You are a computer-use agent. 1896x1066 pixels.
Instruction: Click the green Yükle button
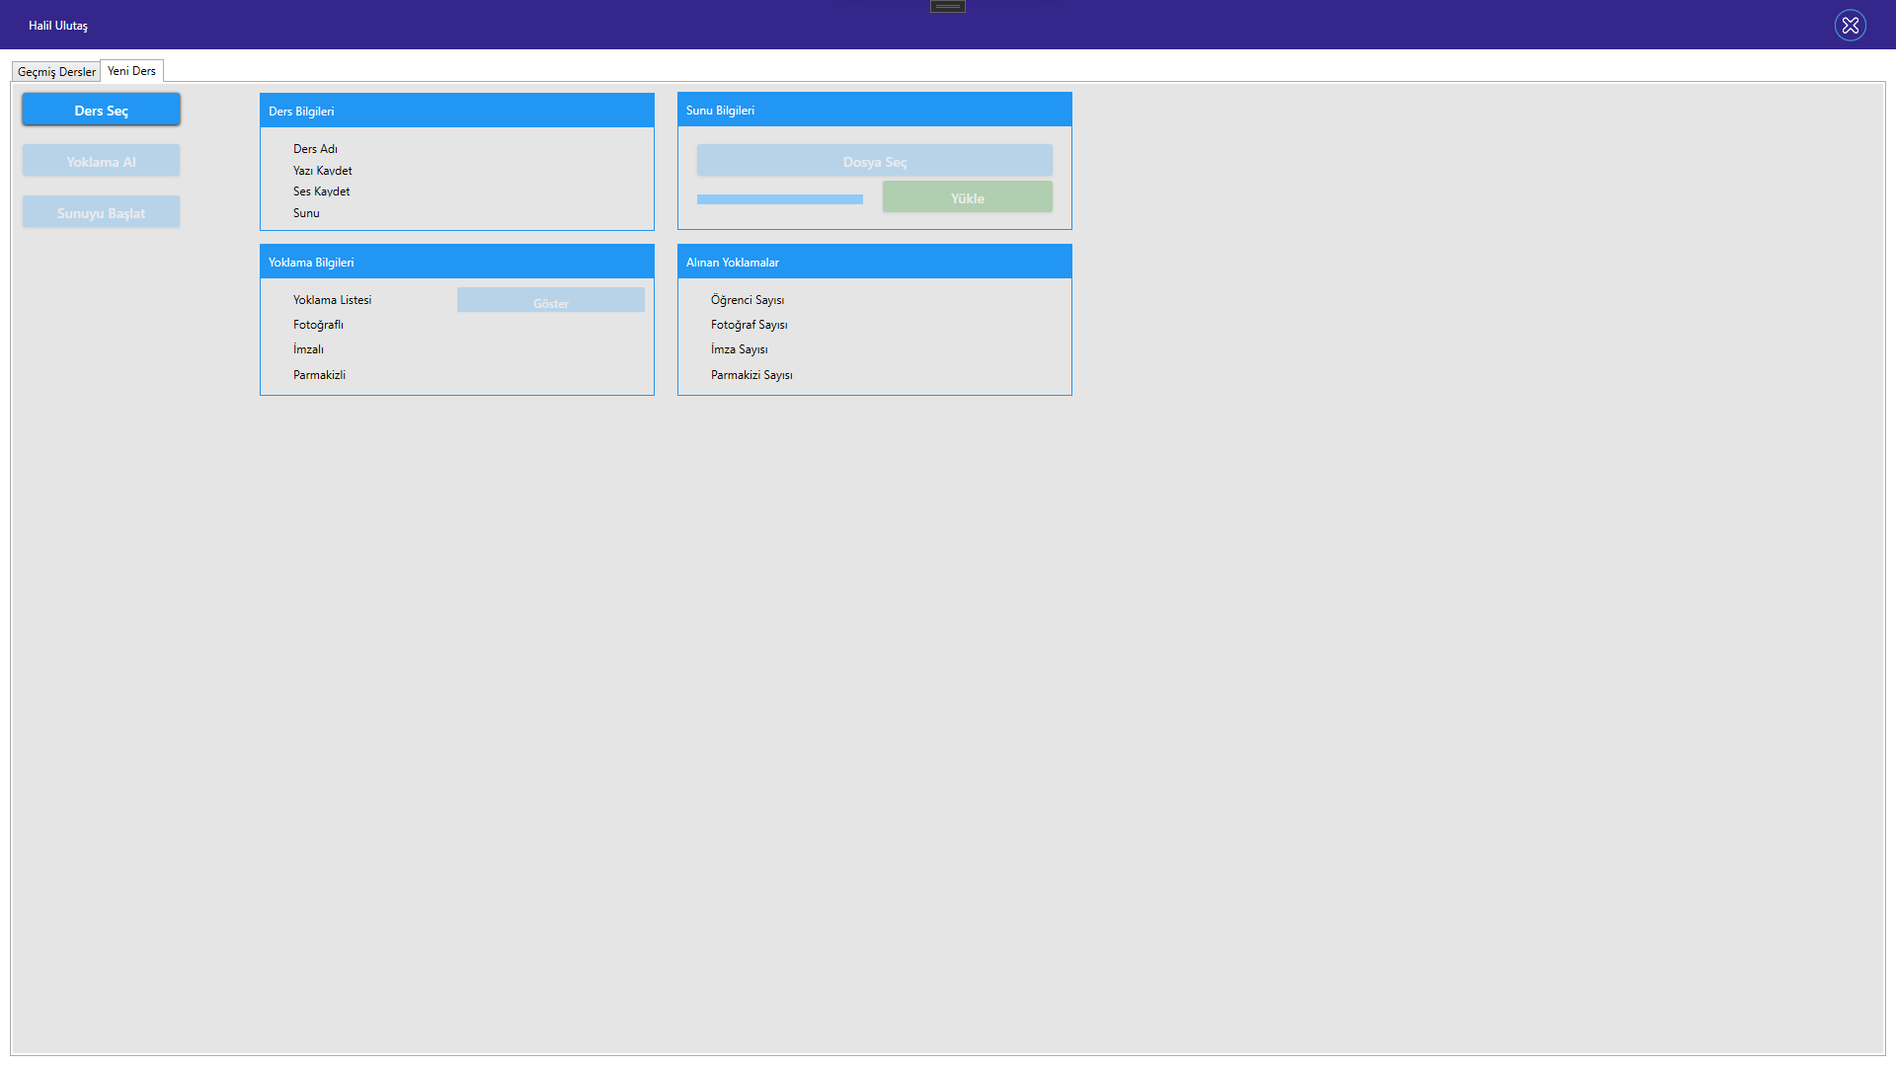tap(967, 198)
